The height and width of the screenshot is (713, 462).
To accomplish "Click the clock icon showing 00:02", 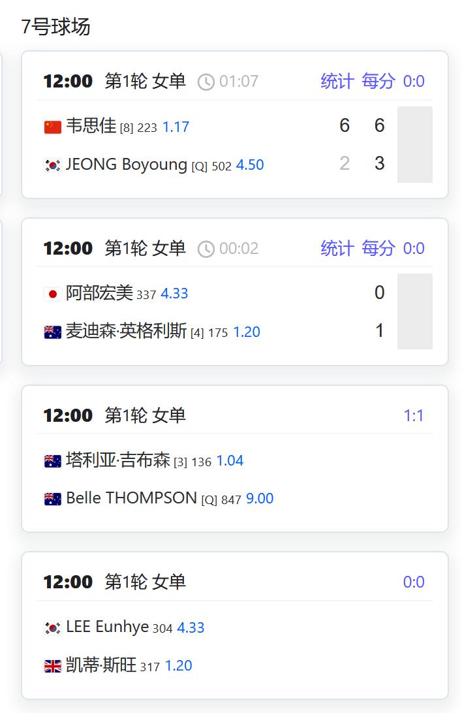I will (x=207, y=248).
